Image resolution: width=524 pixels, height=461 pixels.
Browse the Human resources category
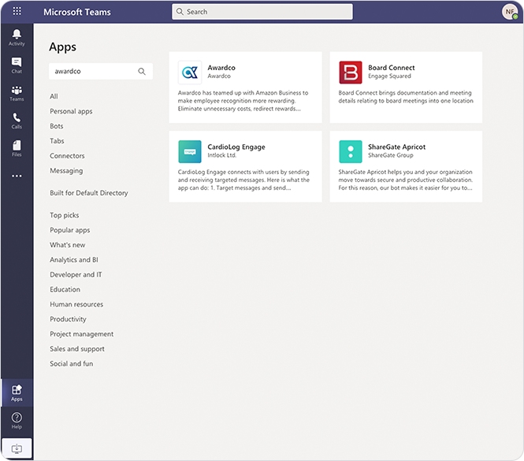76,304
